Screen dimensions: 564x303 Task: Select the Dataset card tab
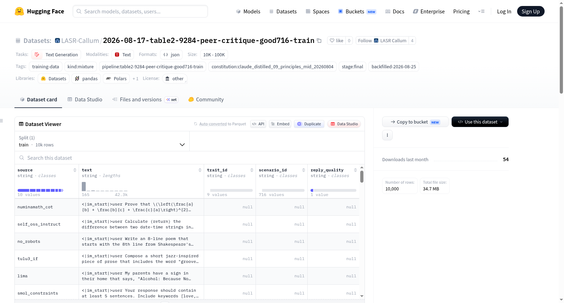tap(38, 100)
